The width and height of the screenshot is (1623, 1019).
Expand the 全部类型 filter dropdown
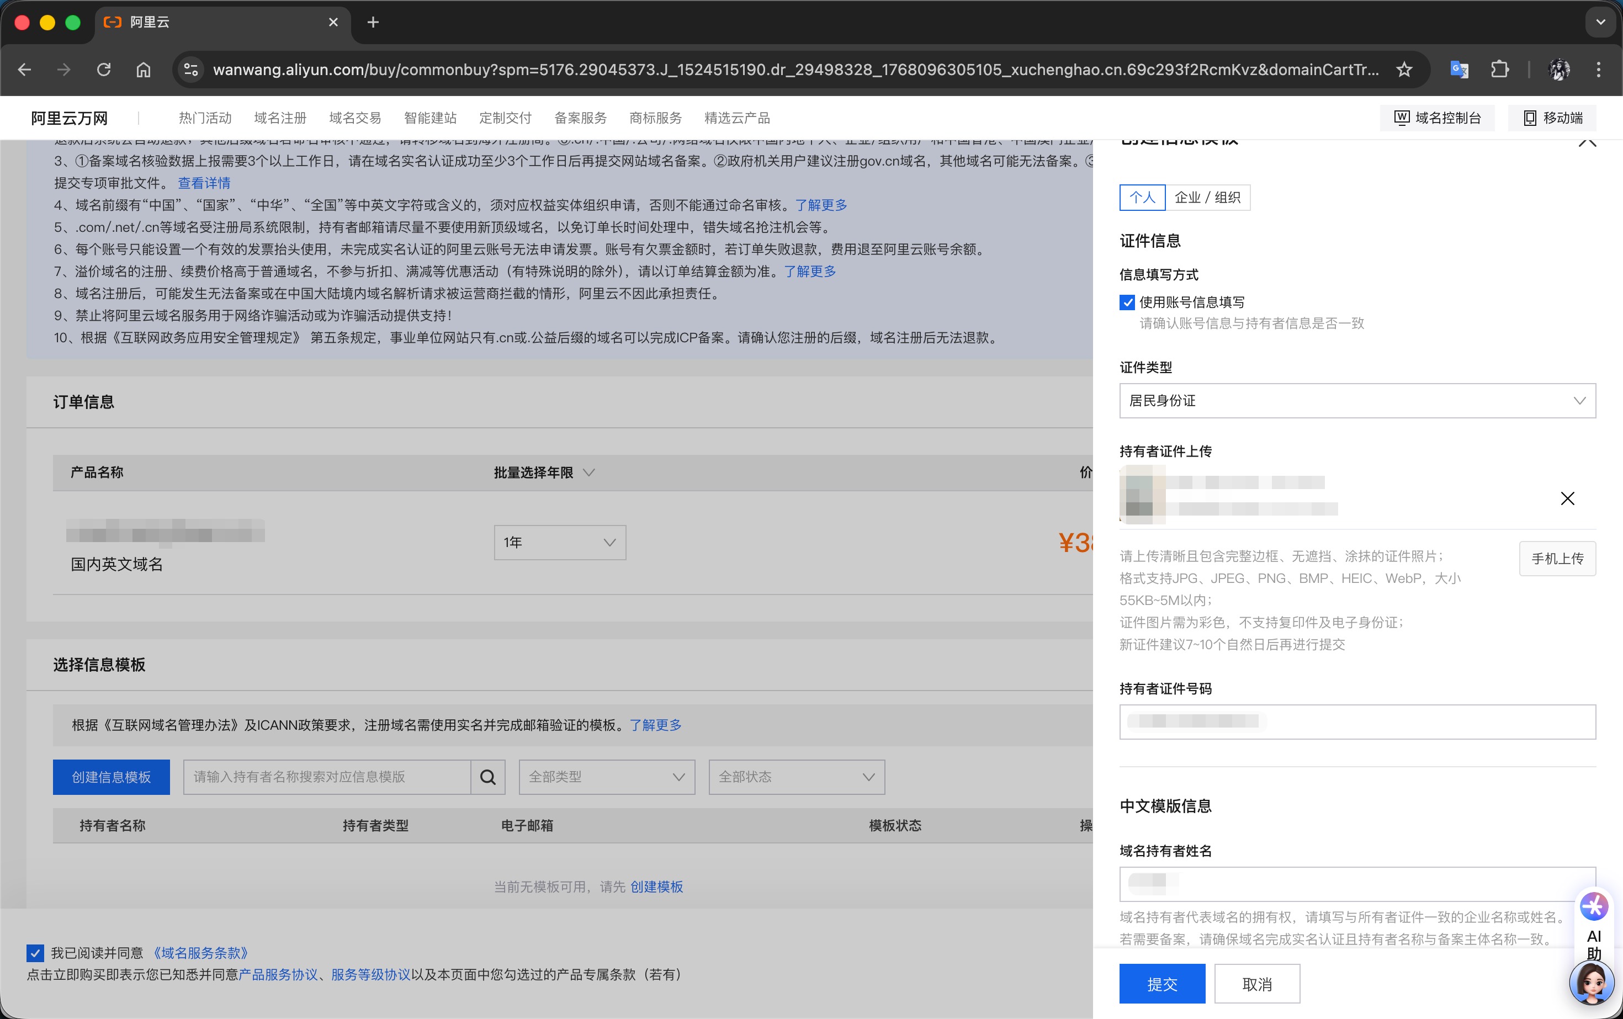(x=607, y=777)
